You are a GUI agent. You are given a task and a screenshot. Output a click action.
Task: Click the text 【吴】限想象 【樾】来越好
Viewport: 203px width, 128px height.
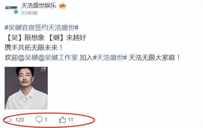[x=46, y=37]
